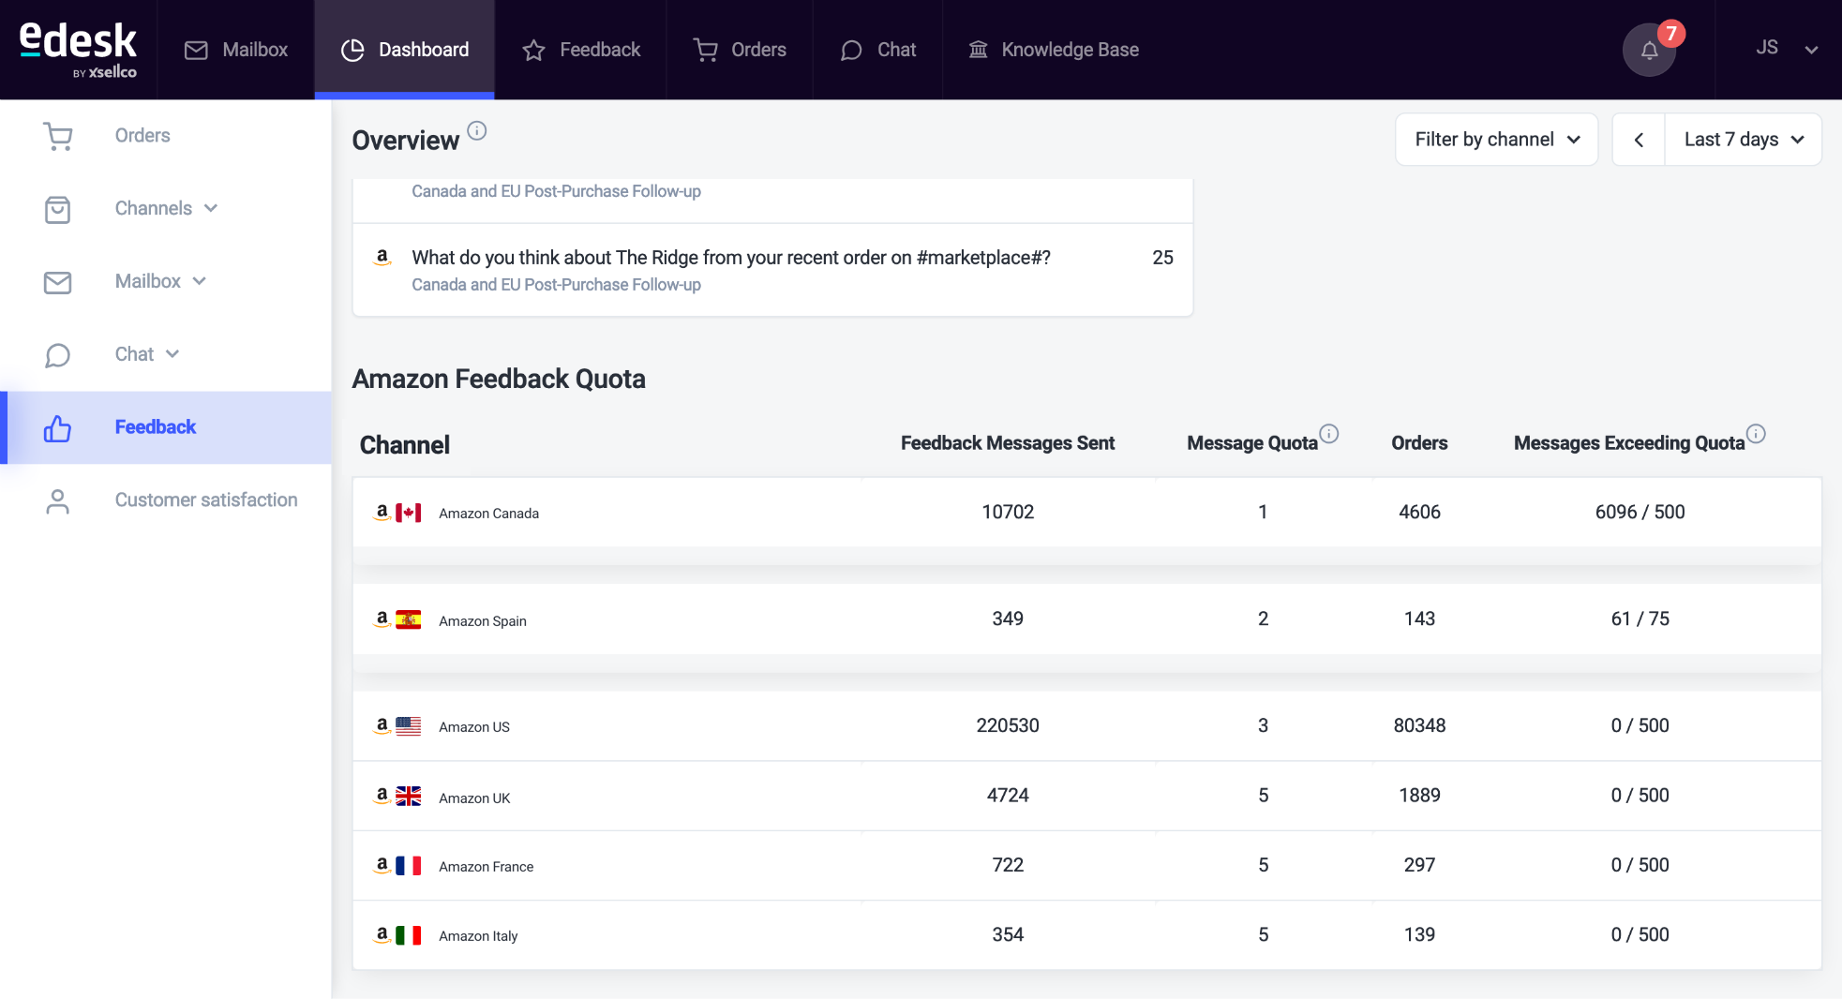Click the Dashboard pie chart icon
This screenshot has height=999, width=1842.
tap(352, 51)
